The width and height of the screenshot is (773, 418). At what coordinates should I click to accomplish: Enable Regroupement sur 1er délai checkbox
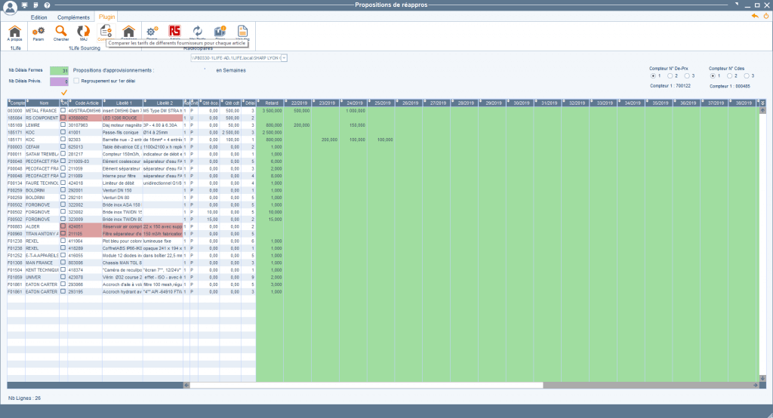(x=76, y=81)
